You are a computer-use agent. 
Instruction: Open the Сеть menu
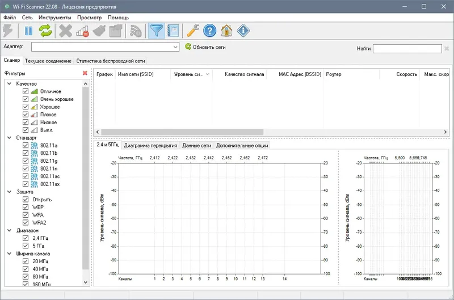pyautogui.click(x=27, y=18)
